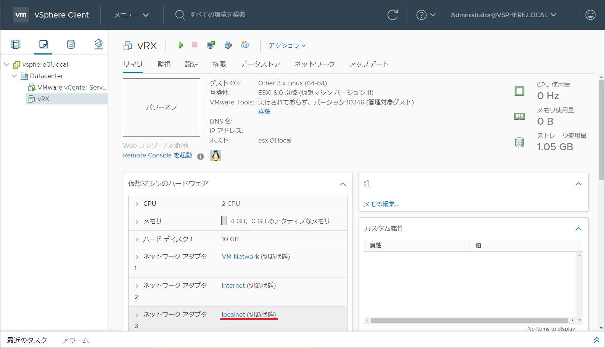This screenshot has height=348, width=605.
Task: Click the custom attributes horizontal scrollbar
Action: click(x=469, y=320)
